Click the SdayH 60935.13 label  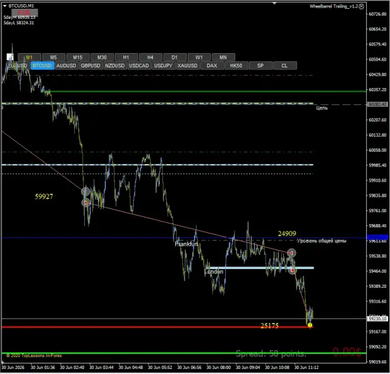(x=19, y=17)
